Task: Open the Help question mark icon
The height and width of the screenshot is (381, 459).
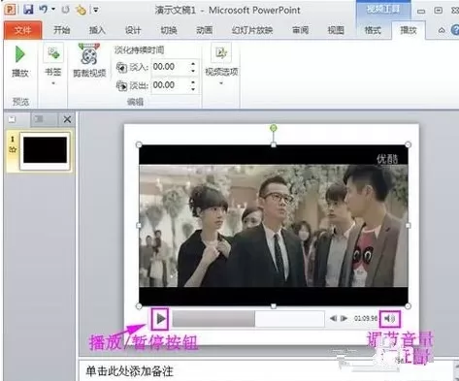Action: point(455,30)
